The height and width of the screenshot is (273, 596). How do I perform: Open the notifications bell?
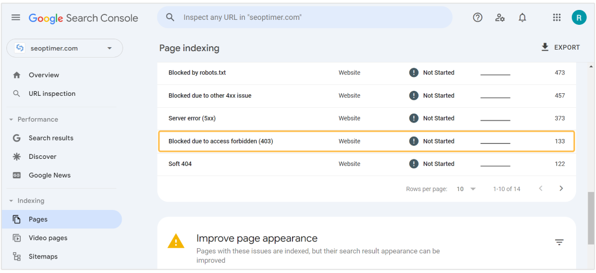[x=522, y=17]
